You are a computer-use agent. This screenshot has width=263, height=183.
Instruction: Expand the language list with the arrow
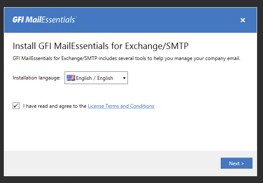pyautogui.click(x=124, y=78)
